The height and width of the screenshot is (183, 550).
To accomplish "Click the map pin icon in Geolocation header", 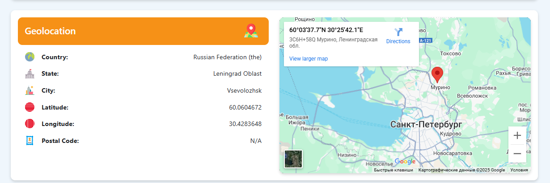I will click(251, 31).
